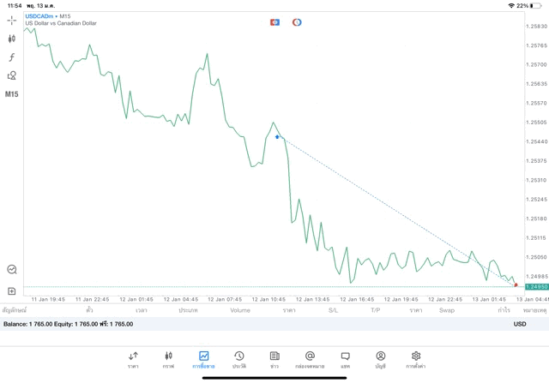
Task: Open the drawing objects shapes tool
Action: coord(12,75)
